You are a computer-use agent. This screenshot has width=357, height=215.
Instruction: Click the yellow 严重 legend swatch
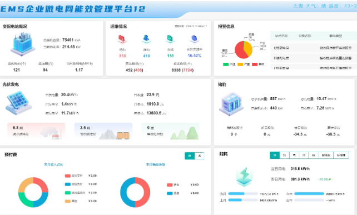240,64
